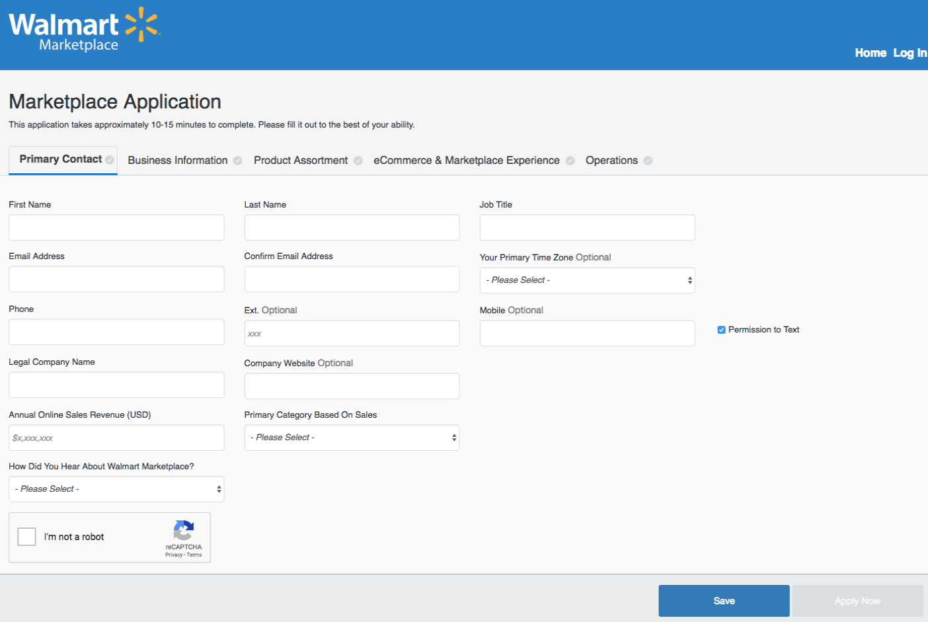
Task: Click the Operations status checkmark icon
Action: point(648,161)
